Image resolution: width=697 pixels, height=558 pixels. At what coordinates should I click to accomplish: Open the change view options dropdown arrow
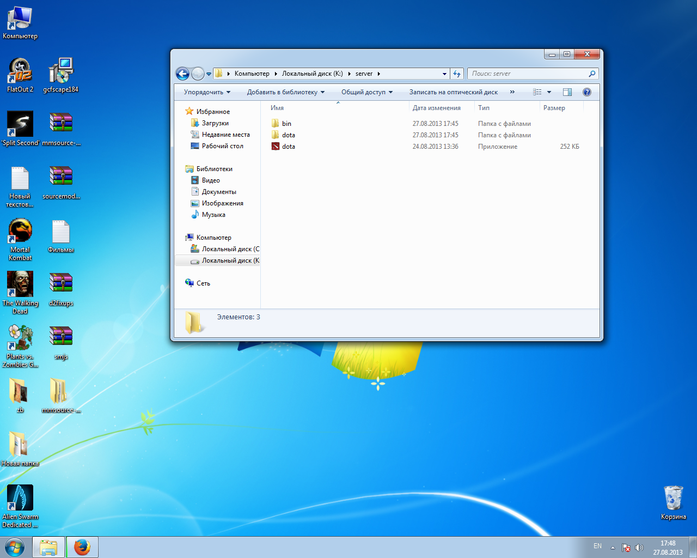[549, 92]
